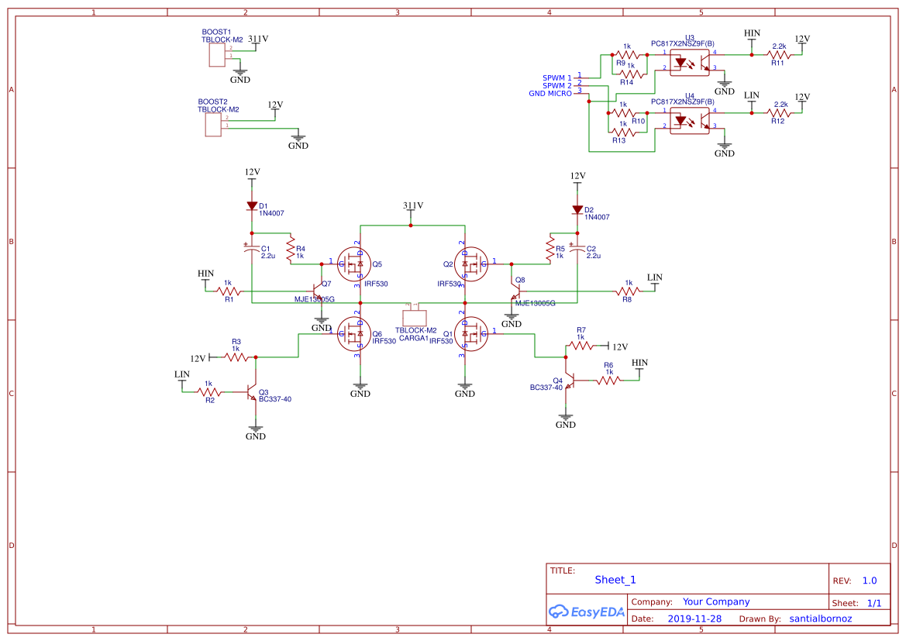This screenshot has width=906, height=641.
Task: Select resistor R7 symbol
Action: point(580,346)
